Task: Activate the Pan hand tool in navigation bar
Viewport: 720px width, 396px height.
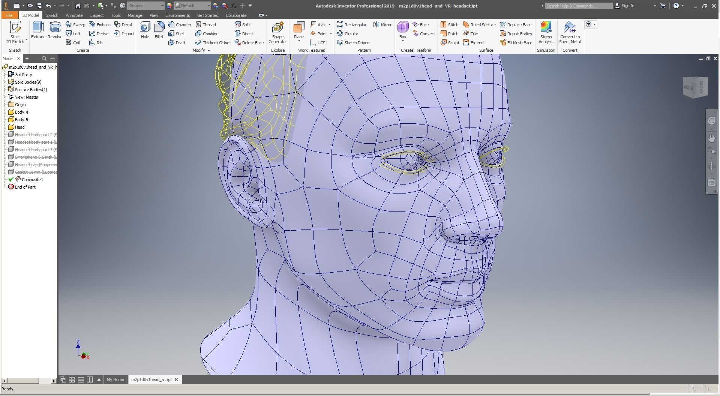Action: coord(711,138)
